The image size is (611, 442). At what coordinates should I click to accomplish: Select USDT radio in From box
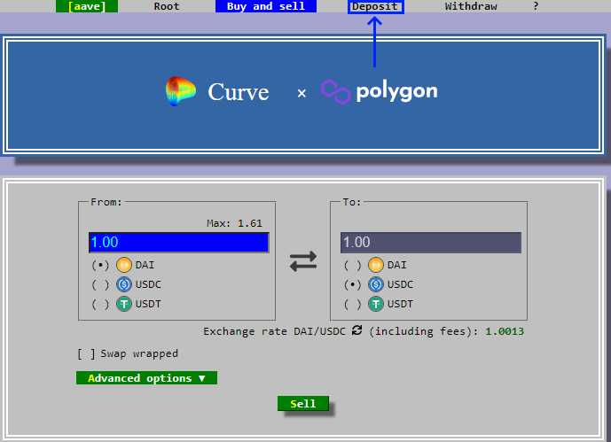(x=100, y=304)
